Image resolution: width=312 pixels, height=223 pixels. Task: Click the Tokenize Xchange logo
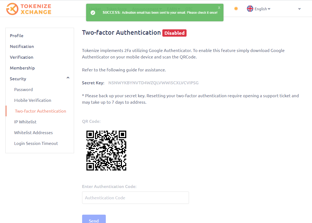pyautogui.click(x=29, y=9)
